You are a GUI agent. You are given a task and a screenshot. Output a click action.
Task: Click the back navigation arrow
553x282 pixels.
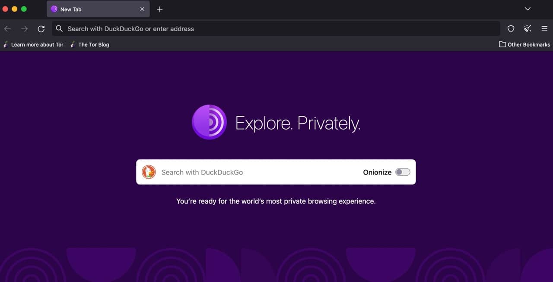(x=7, y=29)
